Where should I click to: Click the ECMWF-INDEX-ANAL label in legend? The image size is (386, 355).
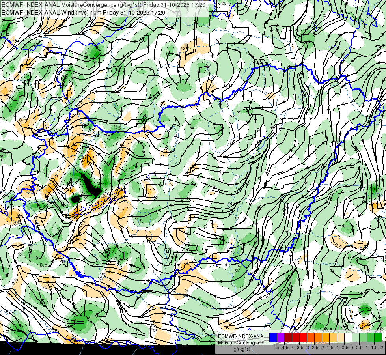[242, 336]
